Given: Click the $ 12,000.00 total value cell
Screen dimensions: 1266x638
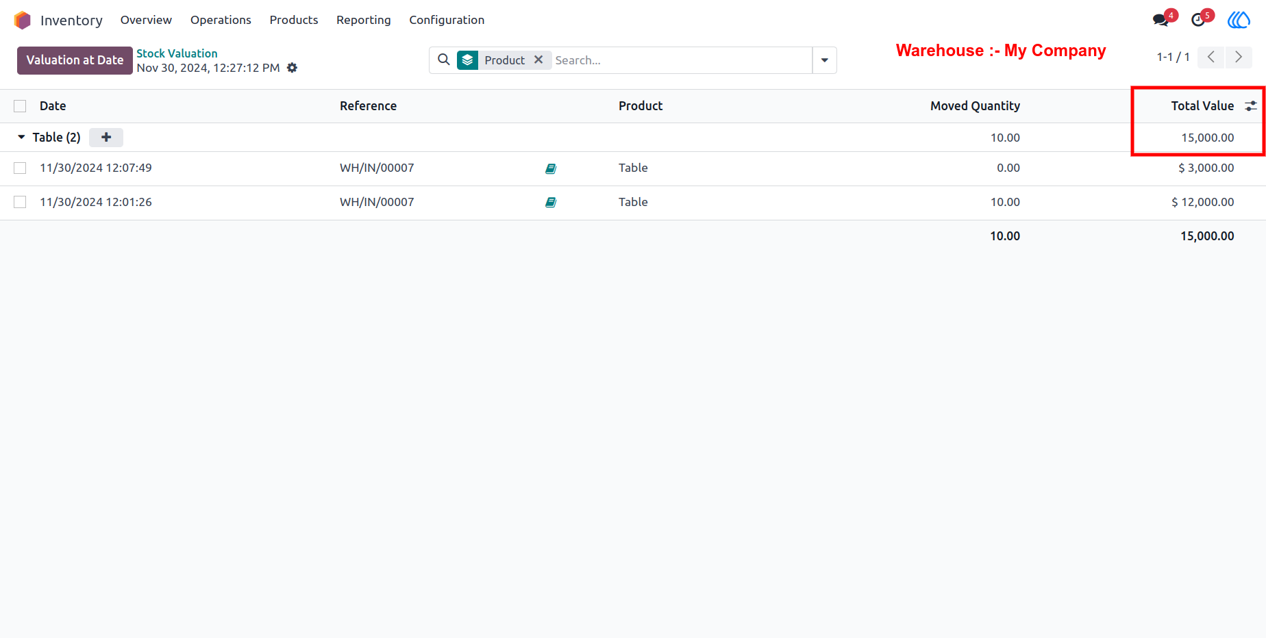Looking at the screenshot, I should tap(1202, 202).
